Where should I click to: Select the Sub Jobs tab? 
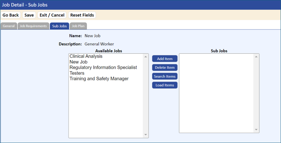(x=59, y=26)
